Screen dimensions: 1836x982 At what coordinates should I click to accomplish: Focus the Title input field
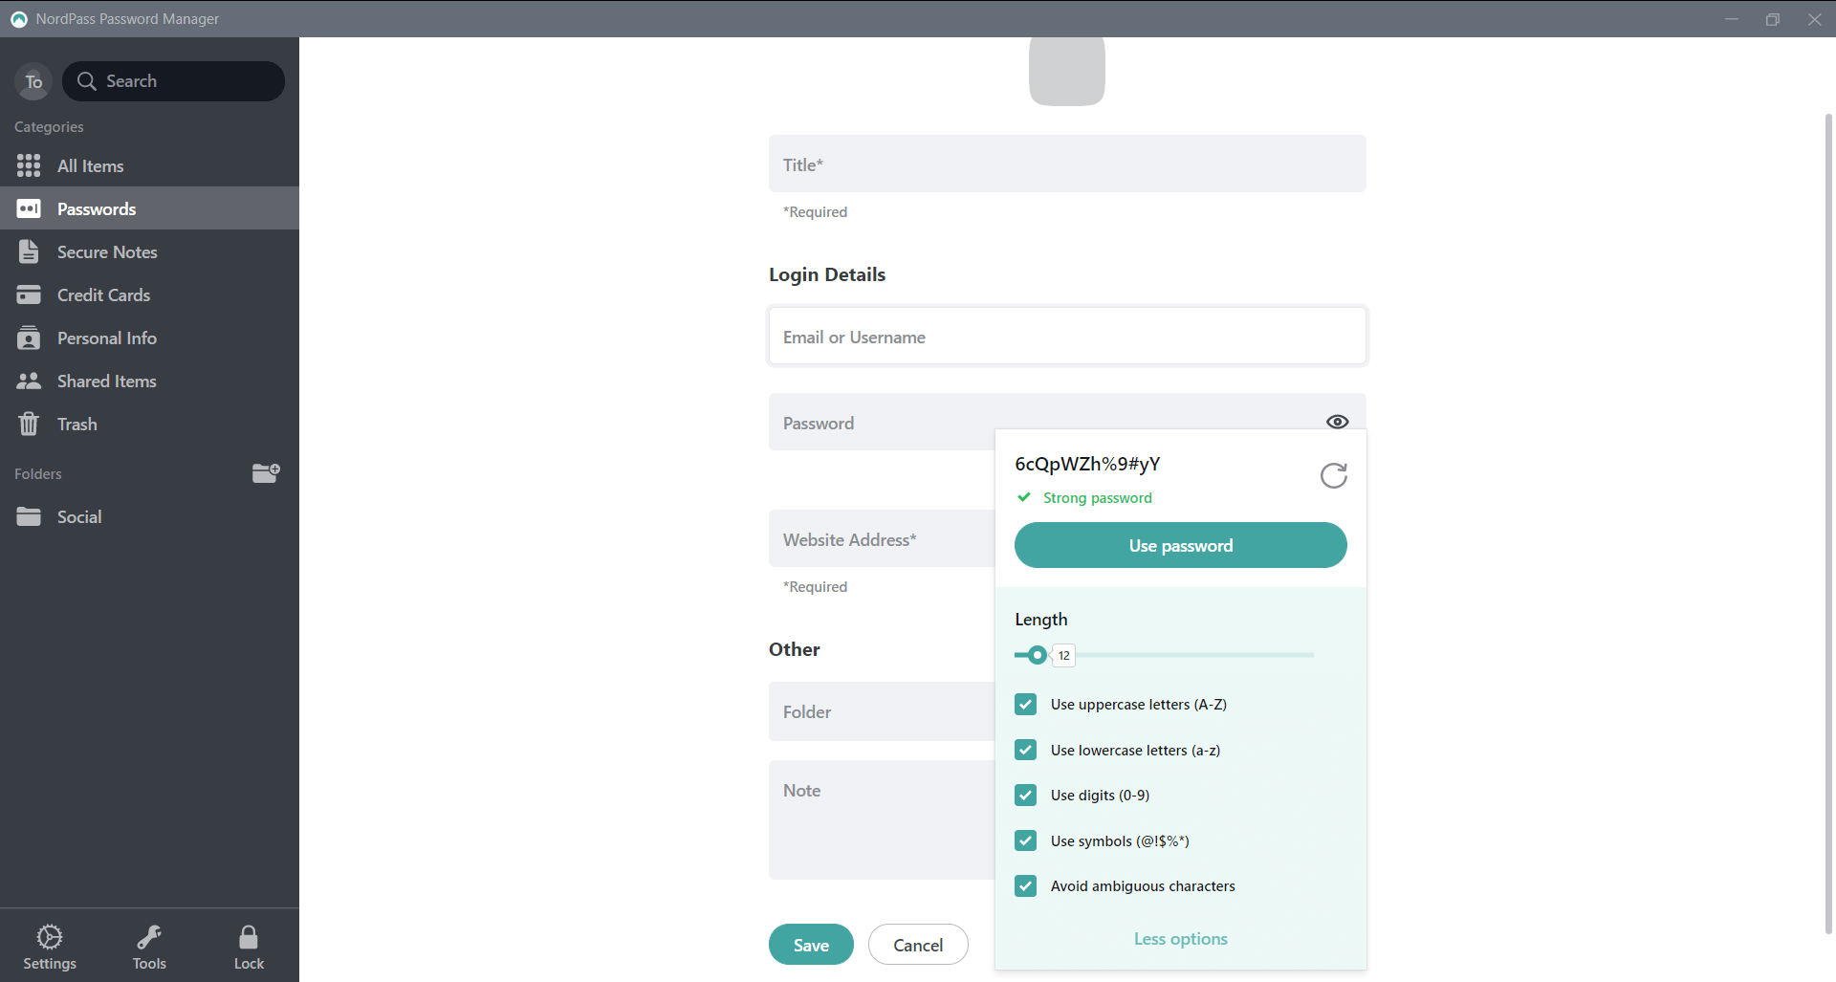[1066, 164]
